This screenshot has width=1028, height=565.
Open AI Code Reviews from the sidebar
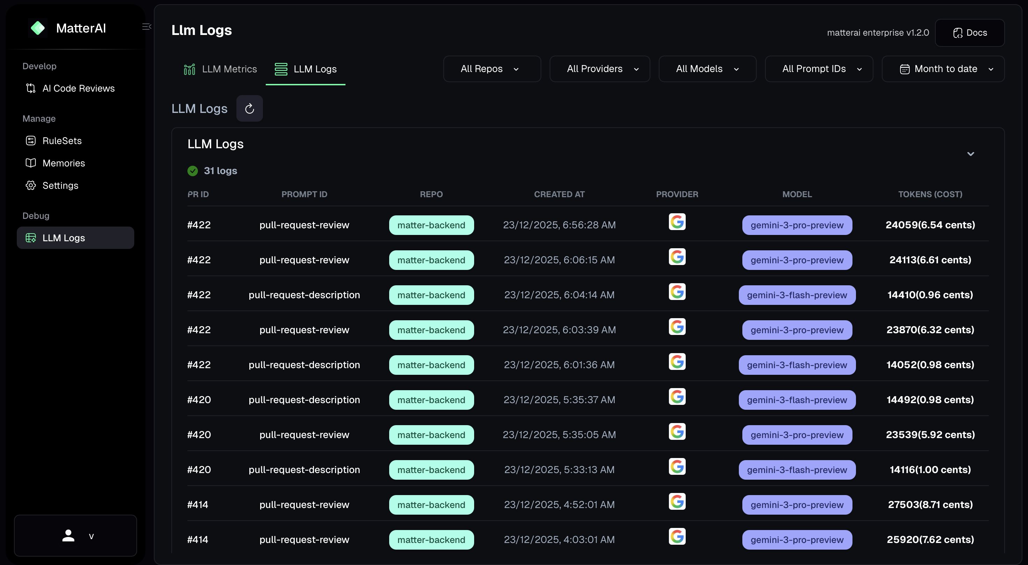[x=78, y=88]
